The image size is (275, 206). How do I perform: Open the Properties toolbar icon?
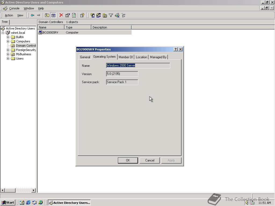pos(67,15)
